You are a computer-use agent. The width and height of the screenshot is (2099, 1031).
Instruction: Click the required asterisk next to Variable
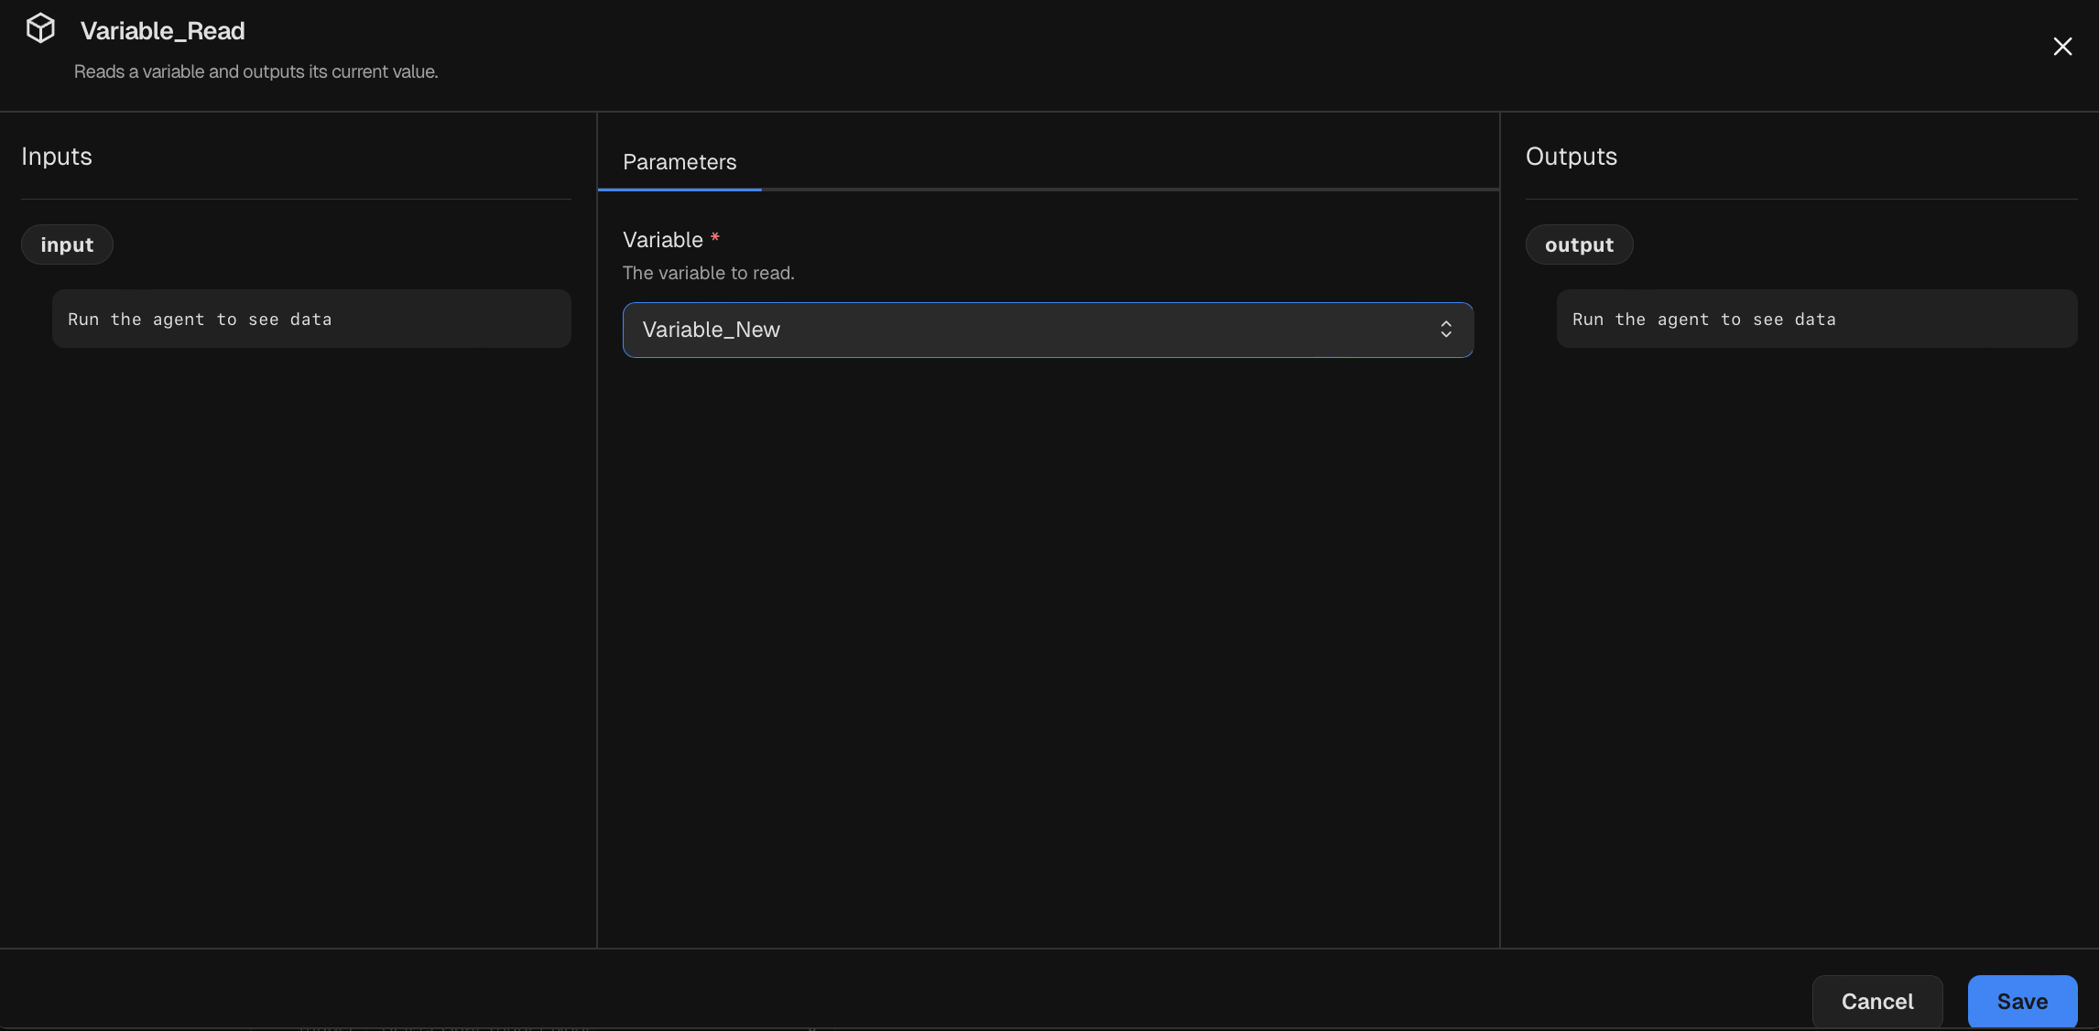tap(714, 239)
